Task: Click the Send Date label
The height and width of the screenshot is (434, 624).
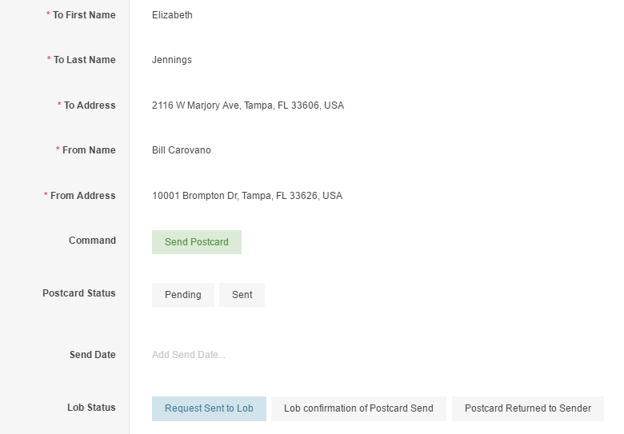Action: [x=93, y=355]
